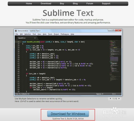The width and height of the screenshot is (134, 121).
Task: Close the base64.cc tab
Action: [35, 38]
